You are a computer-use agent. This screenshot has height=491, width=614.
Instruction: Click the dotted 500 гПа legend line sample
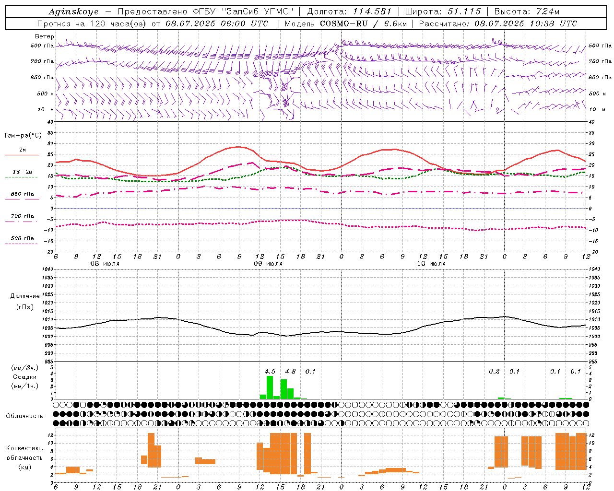(22, 244)
